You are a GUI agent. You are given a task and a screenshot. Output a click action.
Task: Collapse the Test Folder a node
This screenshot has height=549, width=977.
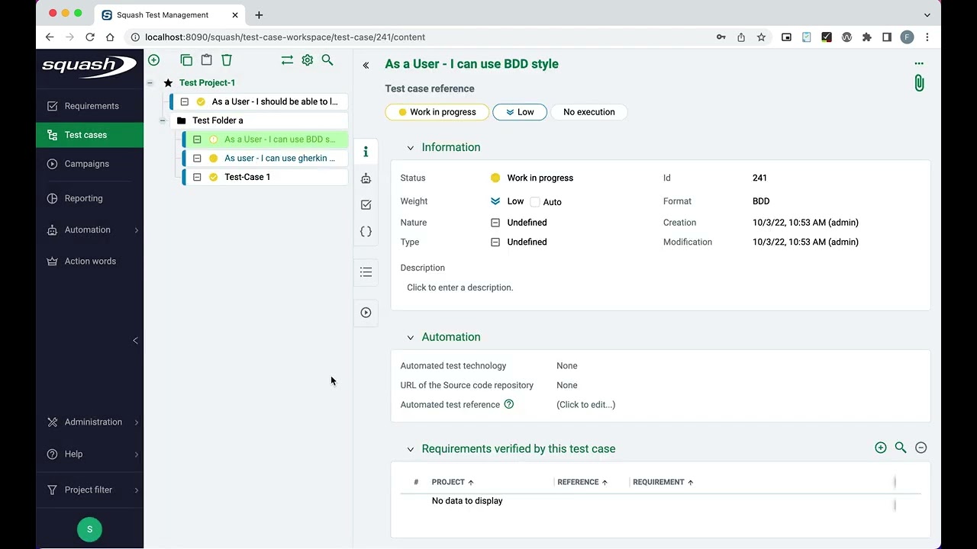tap(163, 120)
